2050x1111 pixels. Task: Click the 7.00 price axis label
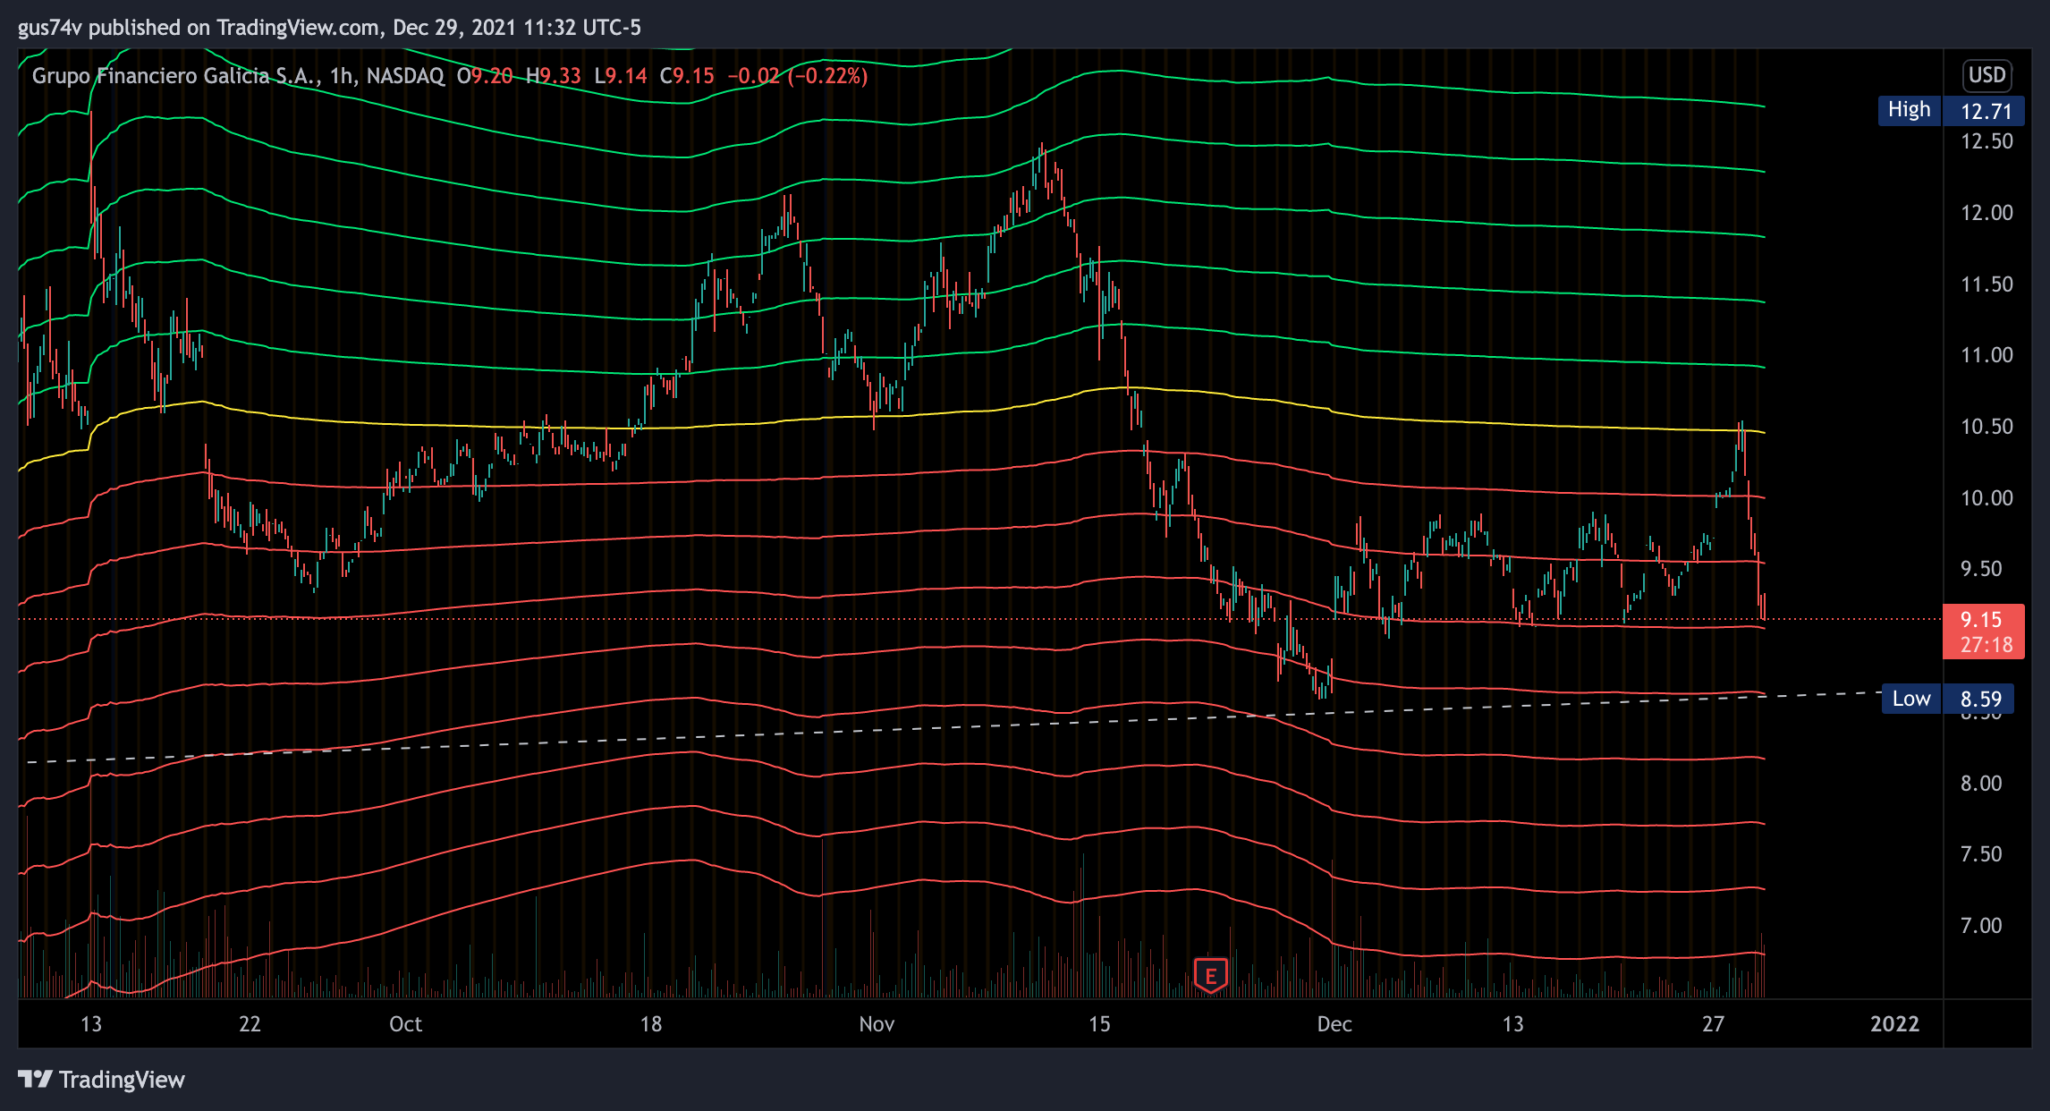tap(1981, 926)
